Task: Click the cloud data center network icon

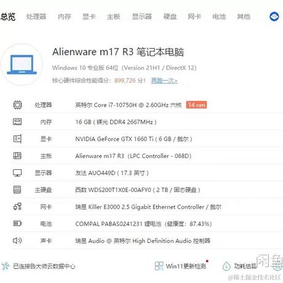Action: [x=6, y=266]
